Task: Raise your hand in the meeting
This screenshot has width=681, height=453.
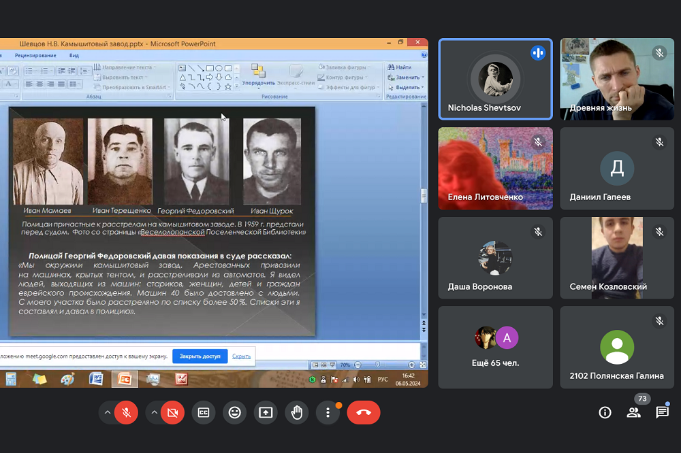Action: click(297, 412)
